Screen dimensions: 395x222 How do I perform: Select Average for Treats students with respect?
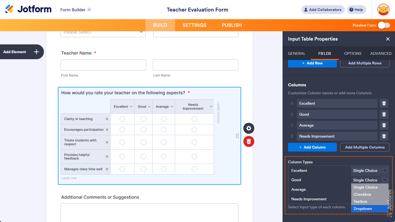coord(164,142)
